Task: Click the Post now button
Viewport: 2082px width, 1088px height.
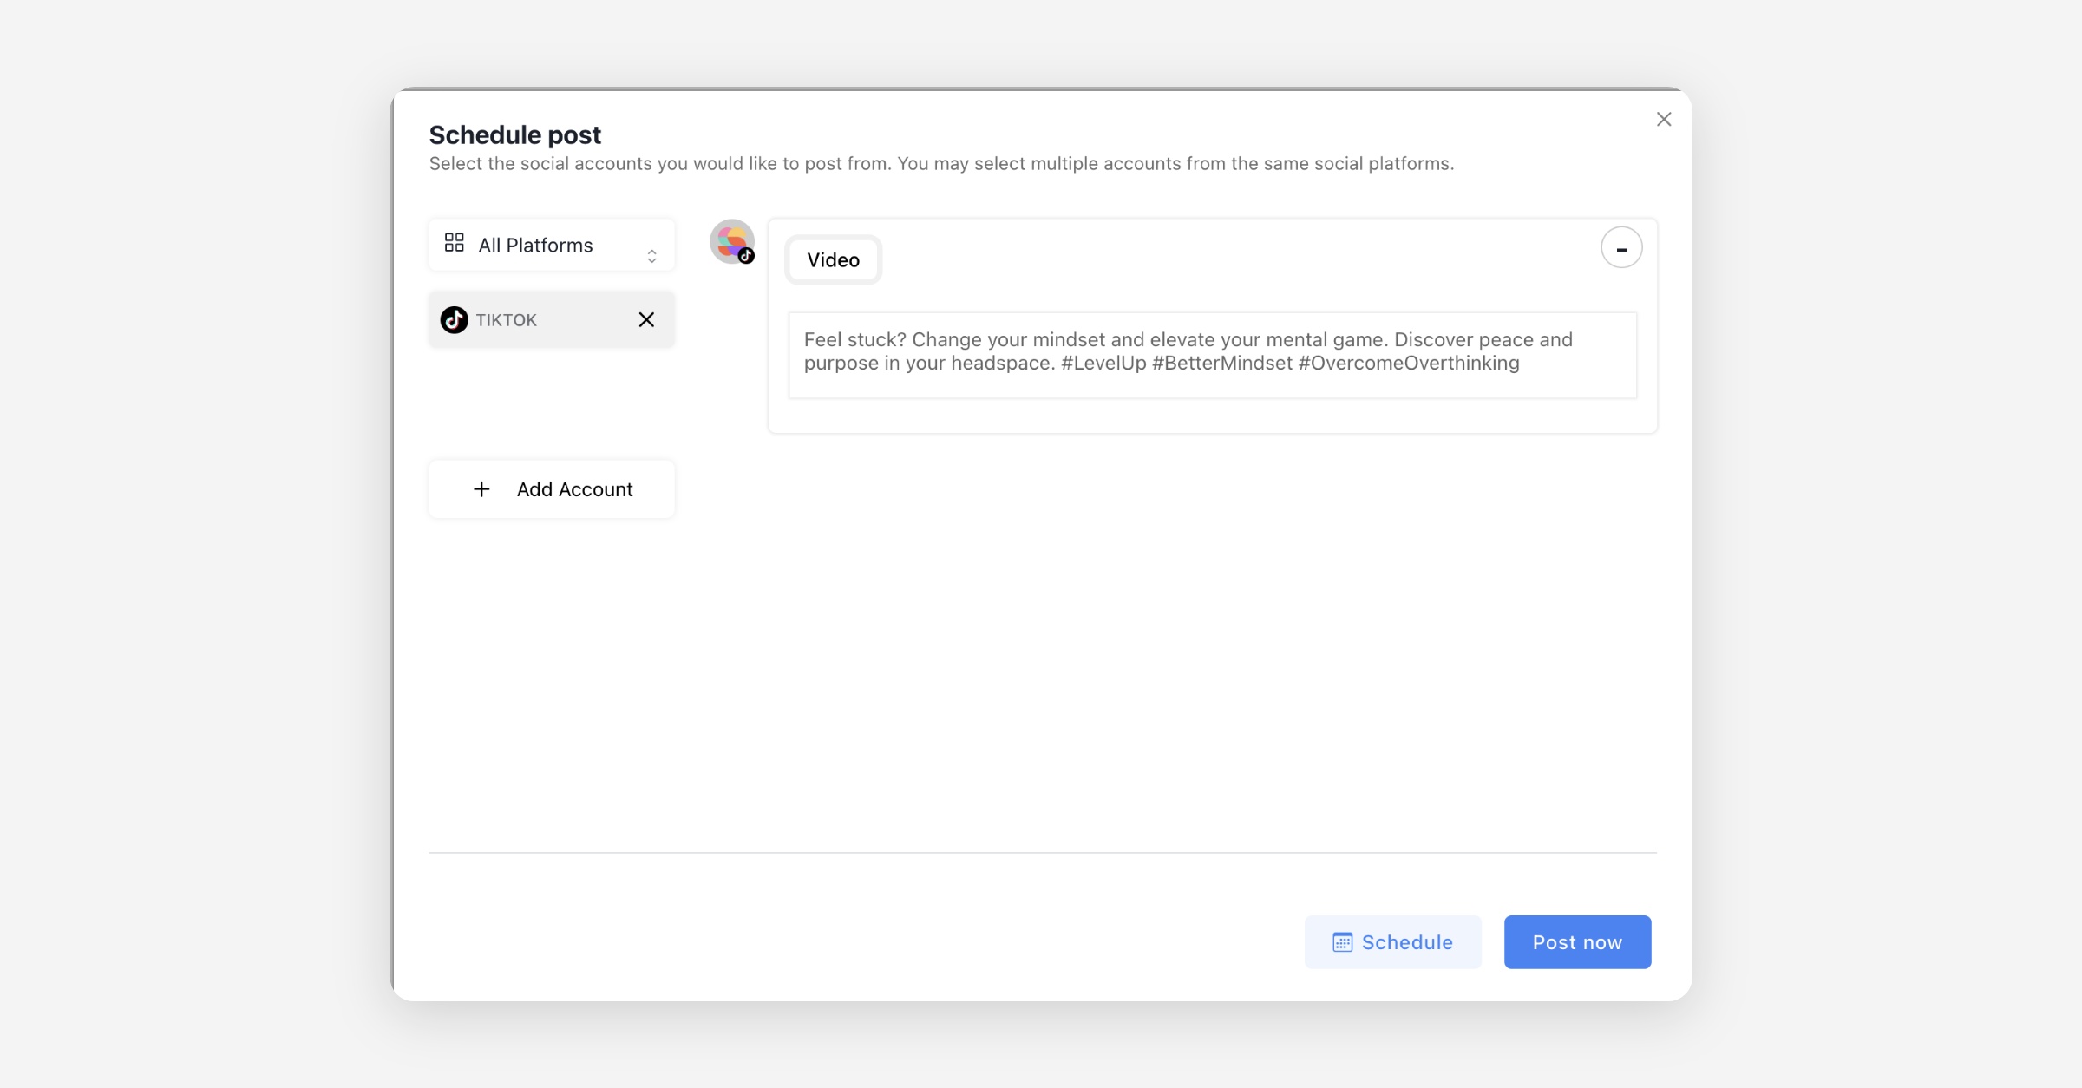Action: click(x=1576, y=942)
